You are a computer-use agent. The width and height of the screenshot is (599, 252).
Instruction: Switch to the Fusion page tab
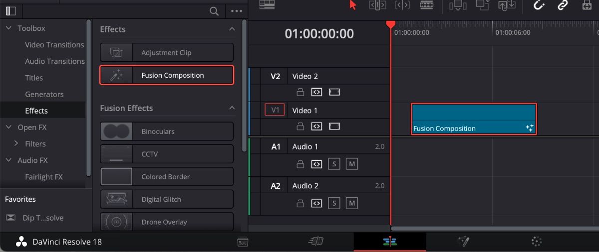[464, 242]
